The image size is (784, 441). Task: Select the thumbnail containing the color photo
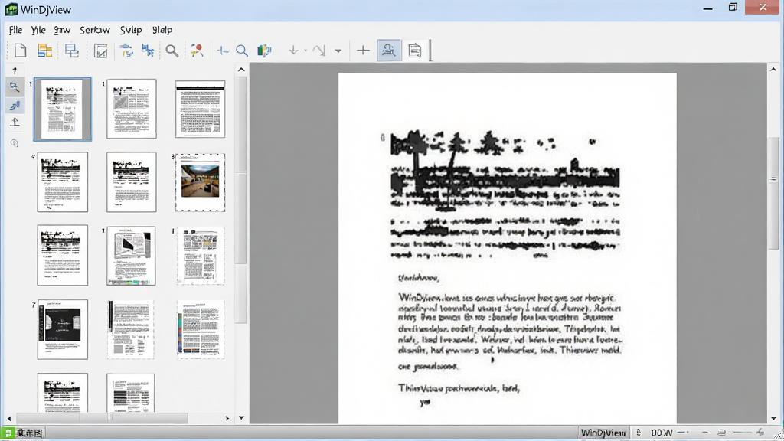click(200, 182)
